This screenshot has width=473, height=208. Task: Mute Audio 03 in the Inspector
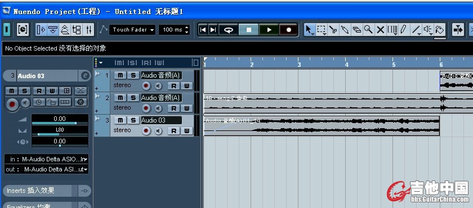click(x=11, y=91)
